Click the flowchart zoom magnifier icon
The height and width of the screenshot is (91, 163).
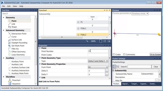tap(87, 41)
